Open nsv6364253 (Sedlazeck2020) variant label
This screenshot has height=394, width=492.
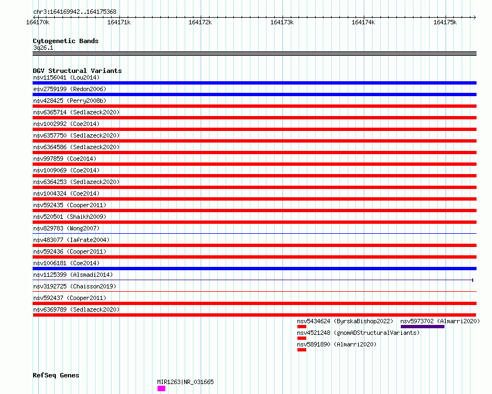[x=76, y=182]
